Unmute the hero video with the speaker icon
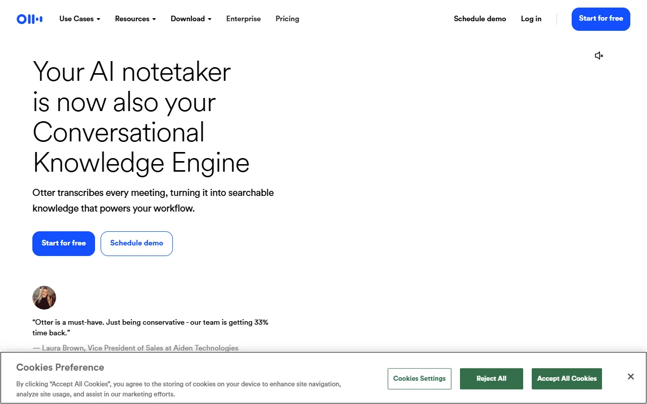Viewport: 647px width, 404px height. click(x=599, y=56)
